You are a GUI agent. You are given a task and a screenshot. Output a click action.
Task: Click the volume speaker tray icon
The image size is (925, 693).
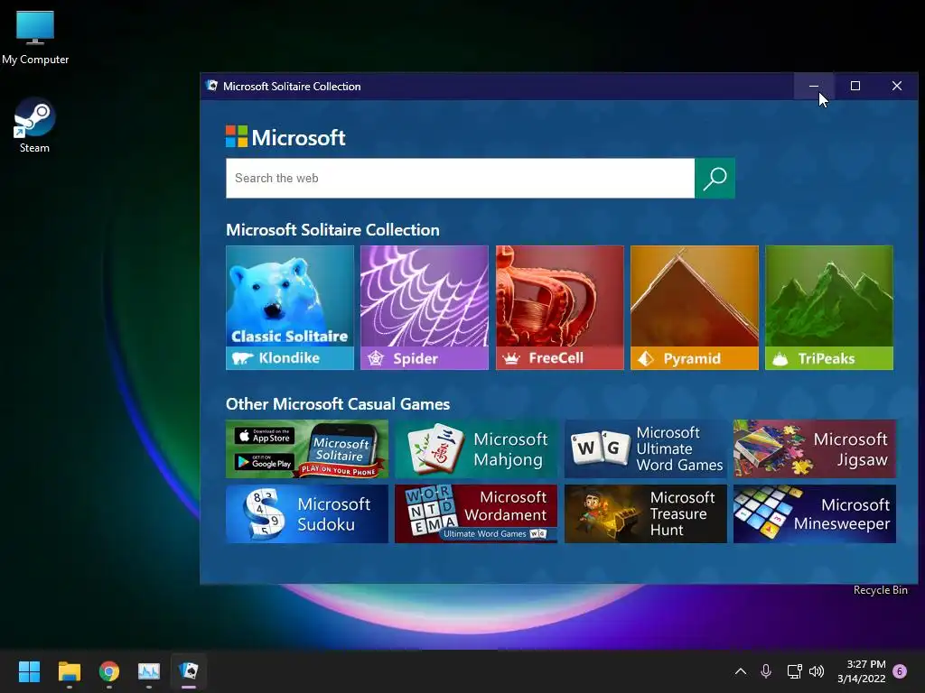coord(817,671)
